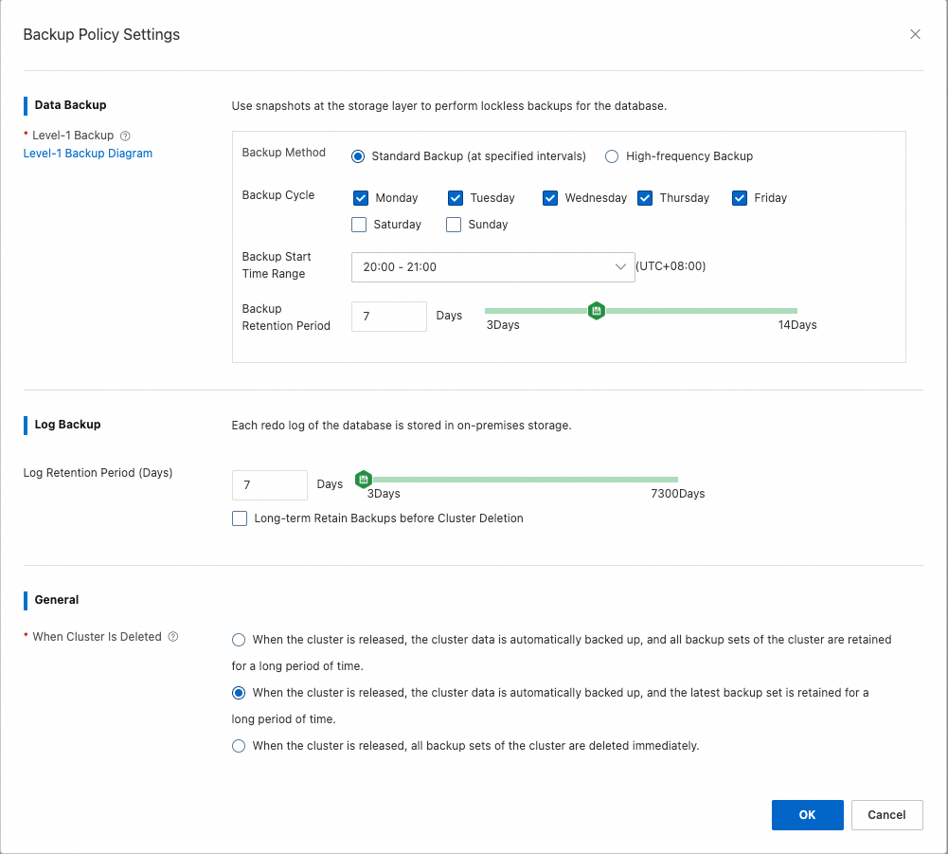Click the (UTC+08:00) timezone text
Screen dimensions: 948x854
click(x=671, y=266)
